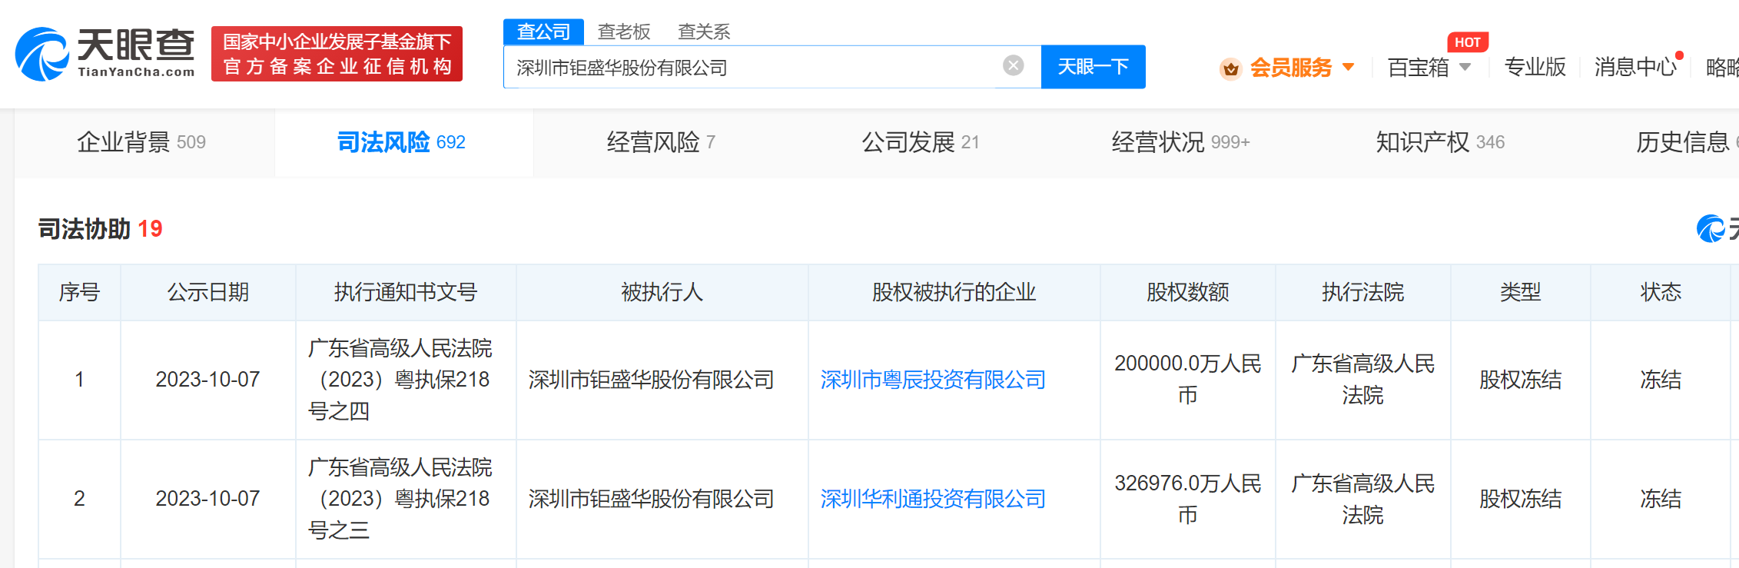Open 深圳市粤辰投资有限公司 company link

933,380
